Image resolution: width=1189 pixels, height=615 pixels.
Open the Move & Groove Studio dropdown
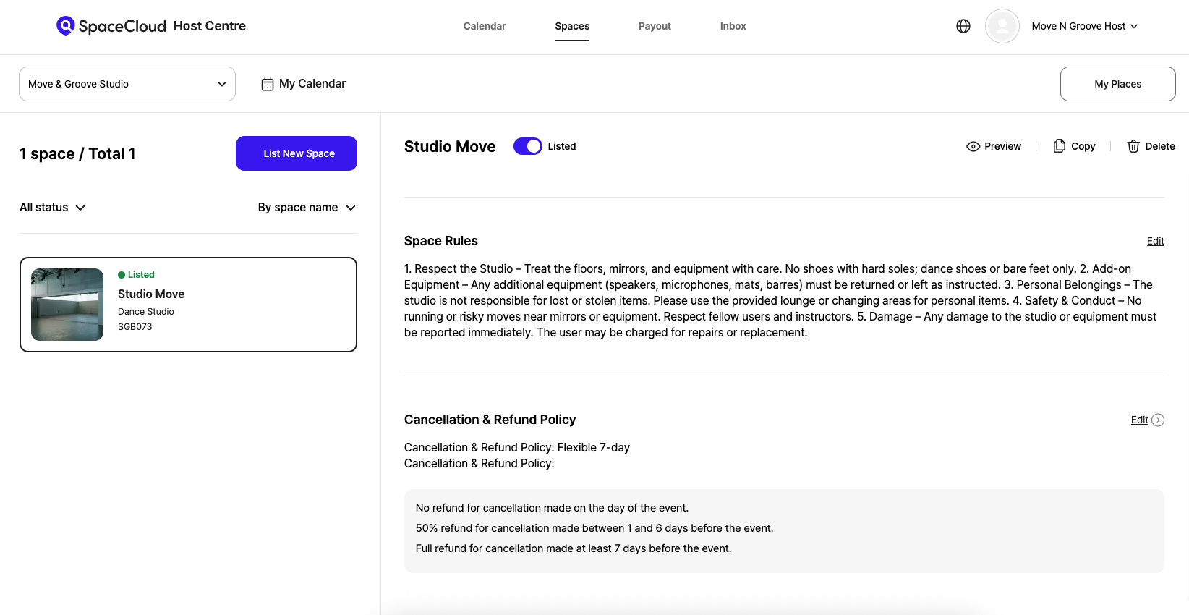pyautogui.click(x=127, y=84)
